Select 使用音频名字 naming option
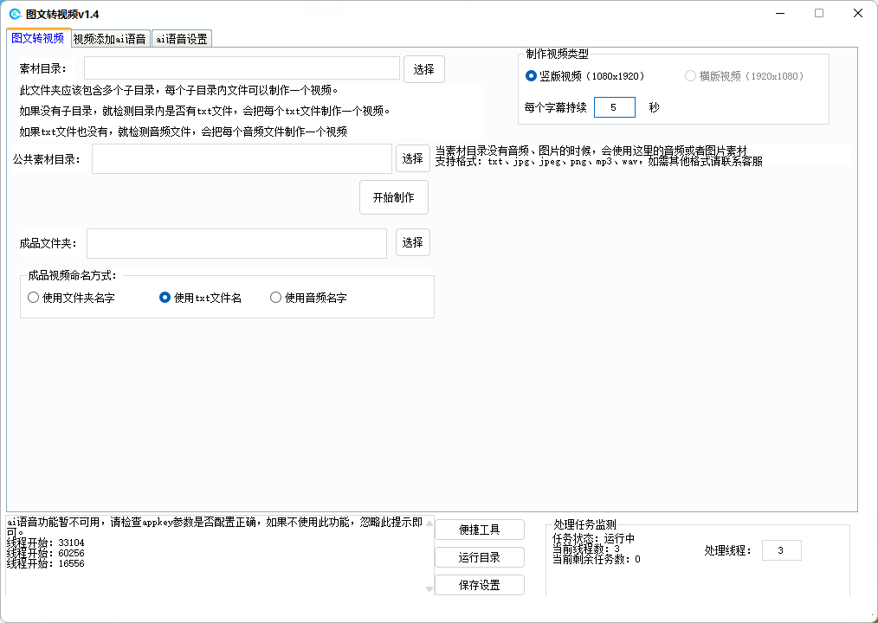The image size is (878, 623). pyautogui.click(x=276, y=298)
